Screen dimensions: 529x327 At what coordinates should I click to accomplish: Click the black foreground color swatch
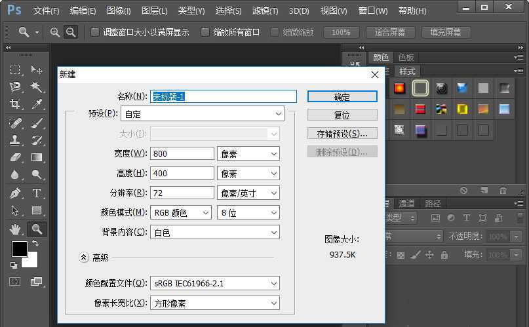[19, 249]
